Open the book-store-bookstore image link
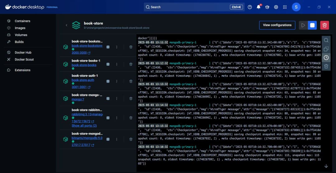Viewport: 336px width, 173px height. (x=87, y=46)
